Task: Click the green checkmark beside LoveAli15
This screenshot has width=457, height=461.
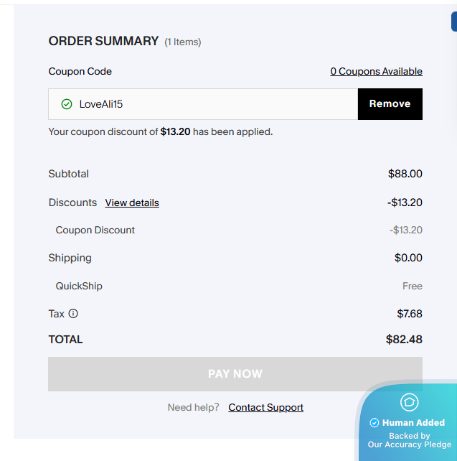Action: click(x=67, y=104)
